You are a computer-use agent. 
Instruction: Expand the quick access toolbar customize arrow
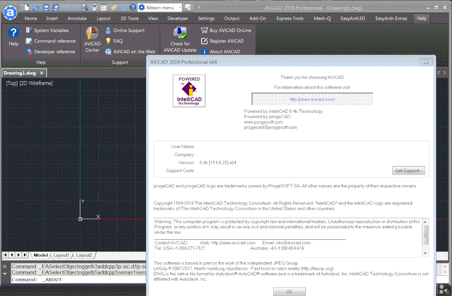tap(199, 7)
